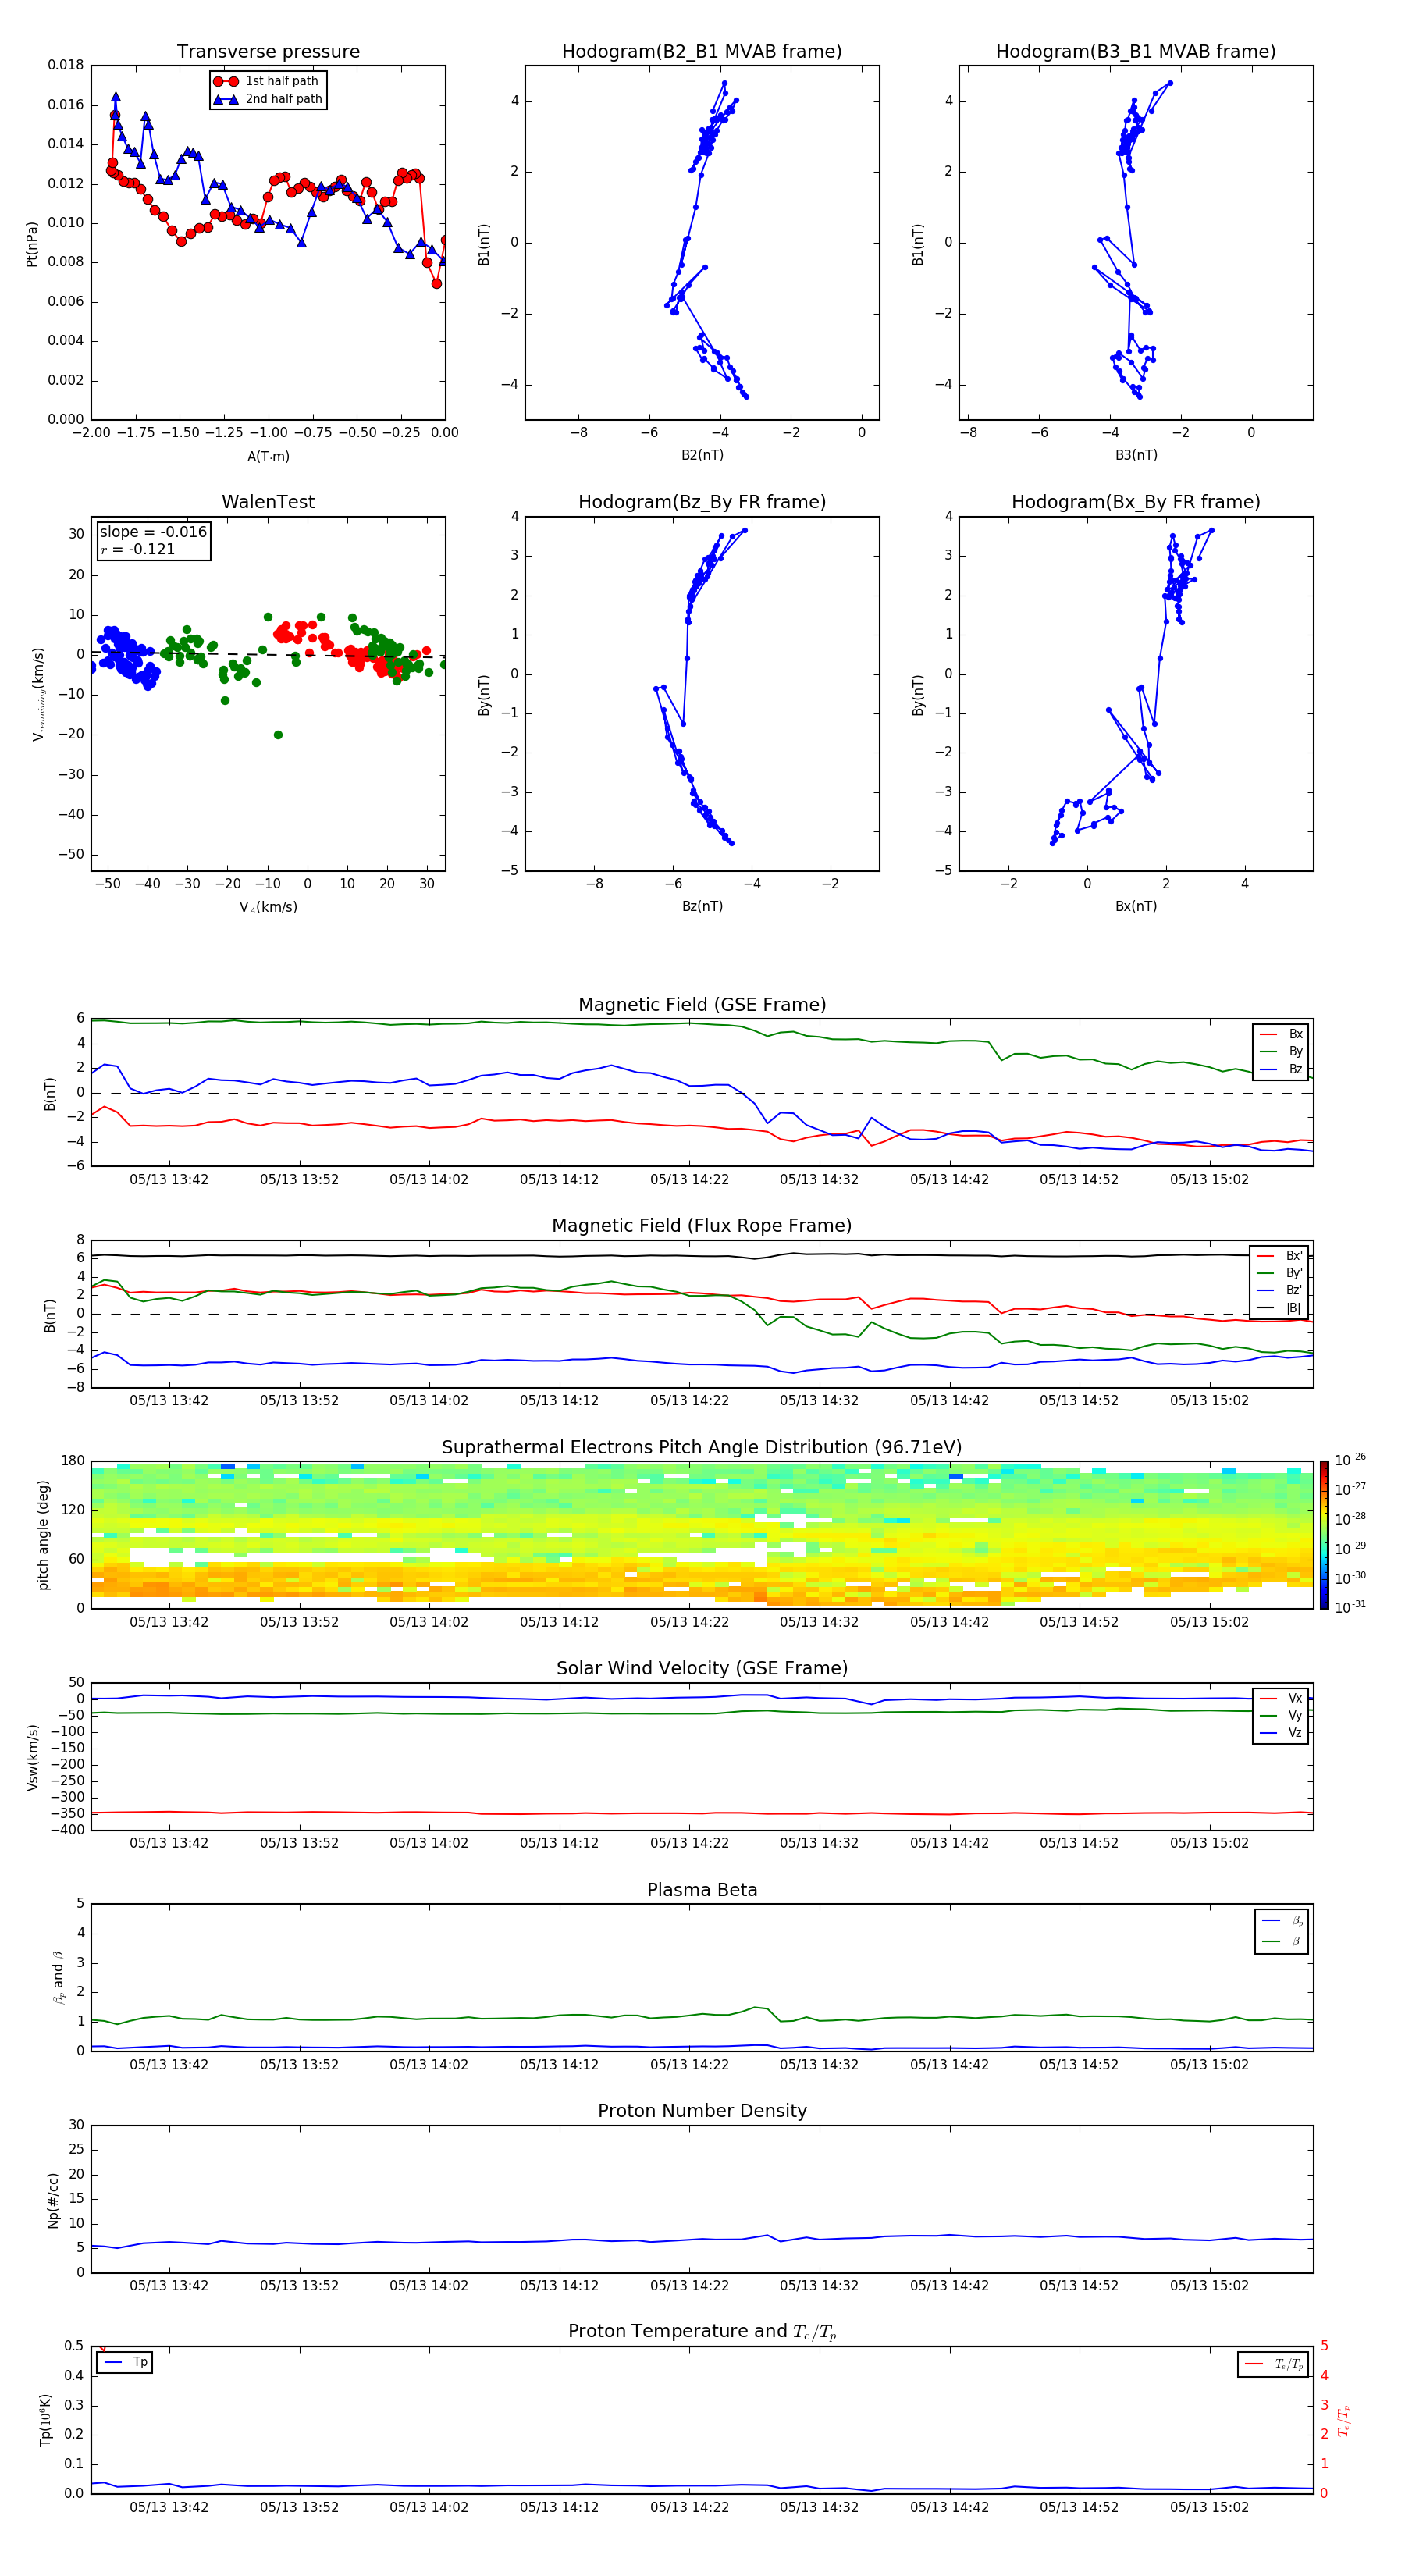Select Bx' in the Flux Rope legend
Image resolution: width=1405 pixels, height=2576 pixels.
(x=1280, y=1256)
